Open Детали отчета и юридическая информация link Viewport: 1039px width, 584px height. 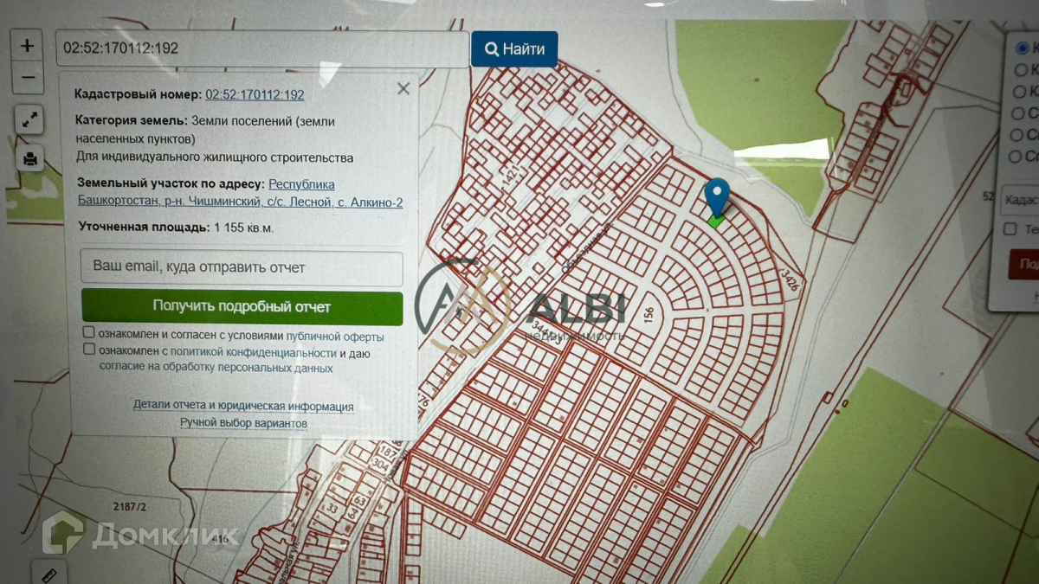243,406
